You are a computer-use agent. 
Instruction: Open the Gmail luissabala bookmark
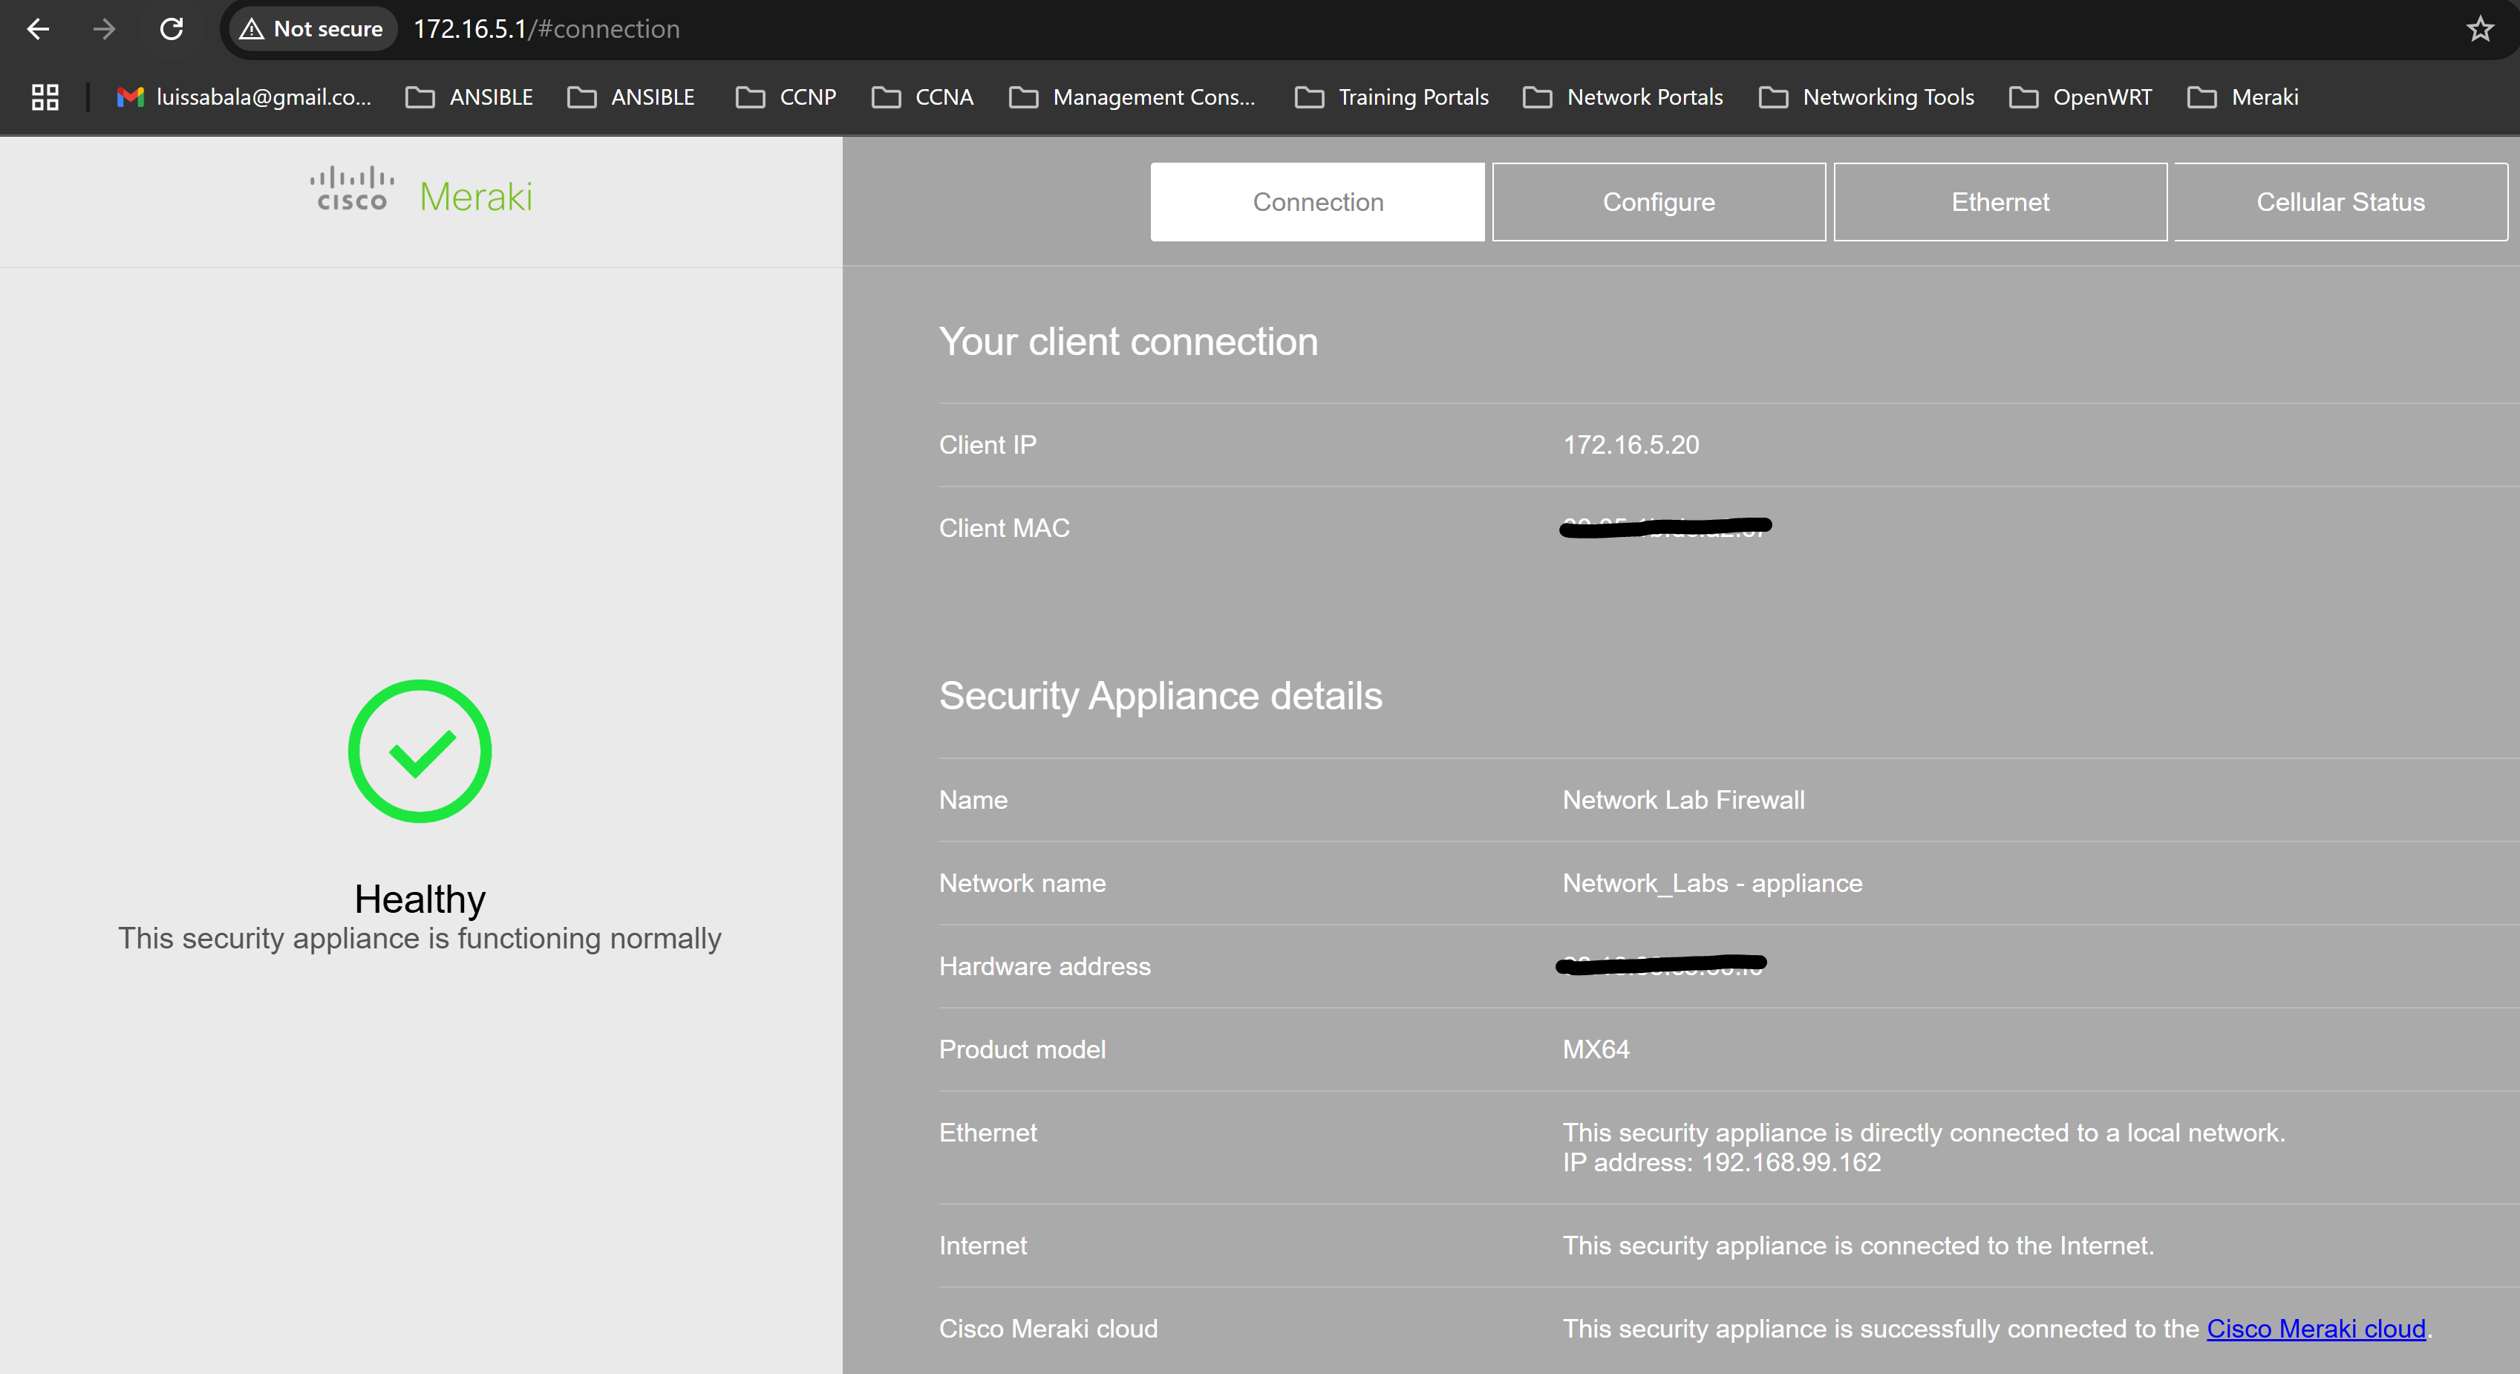point(244,97)
